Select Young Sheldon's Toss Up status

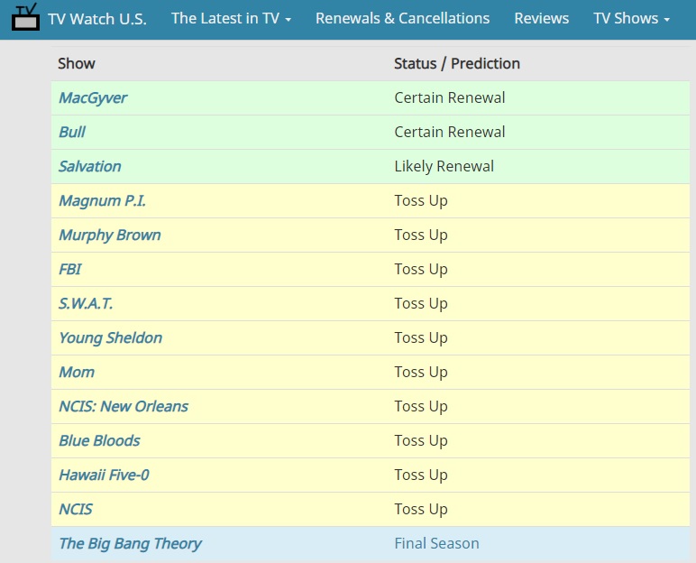[x=421, y=338]
